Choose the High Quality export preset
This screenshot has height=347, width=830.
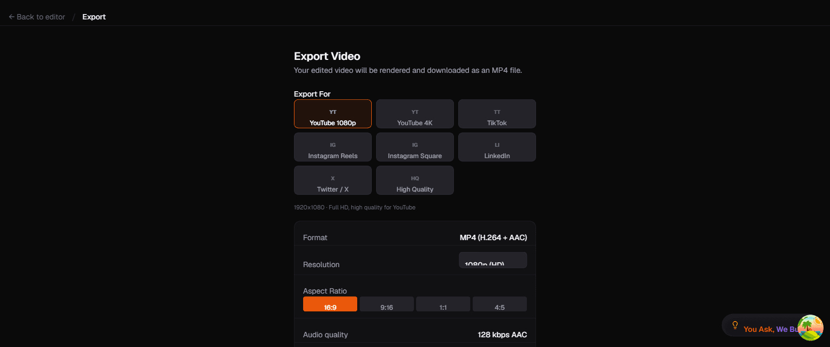pos(414,180)
